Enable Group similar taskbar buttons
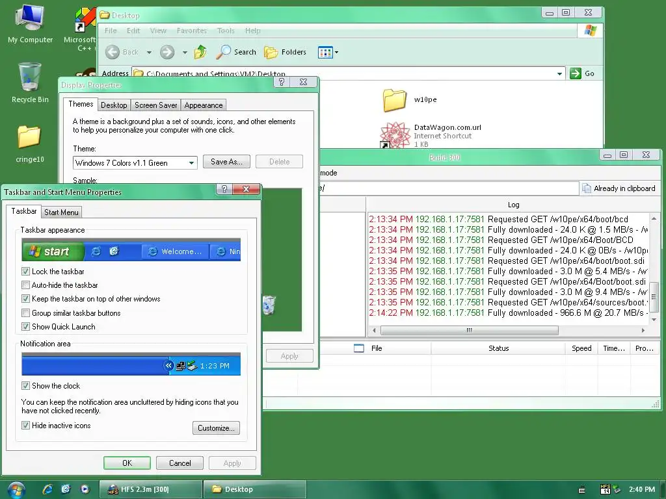Image resolution: width=666 pixels, height=499 pixels. click(25, 313)
